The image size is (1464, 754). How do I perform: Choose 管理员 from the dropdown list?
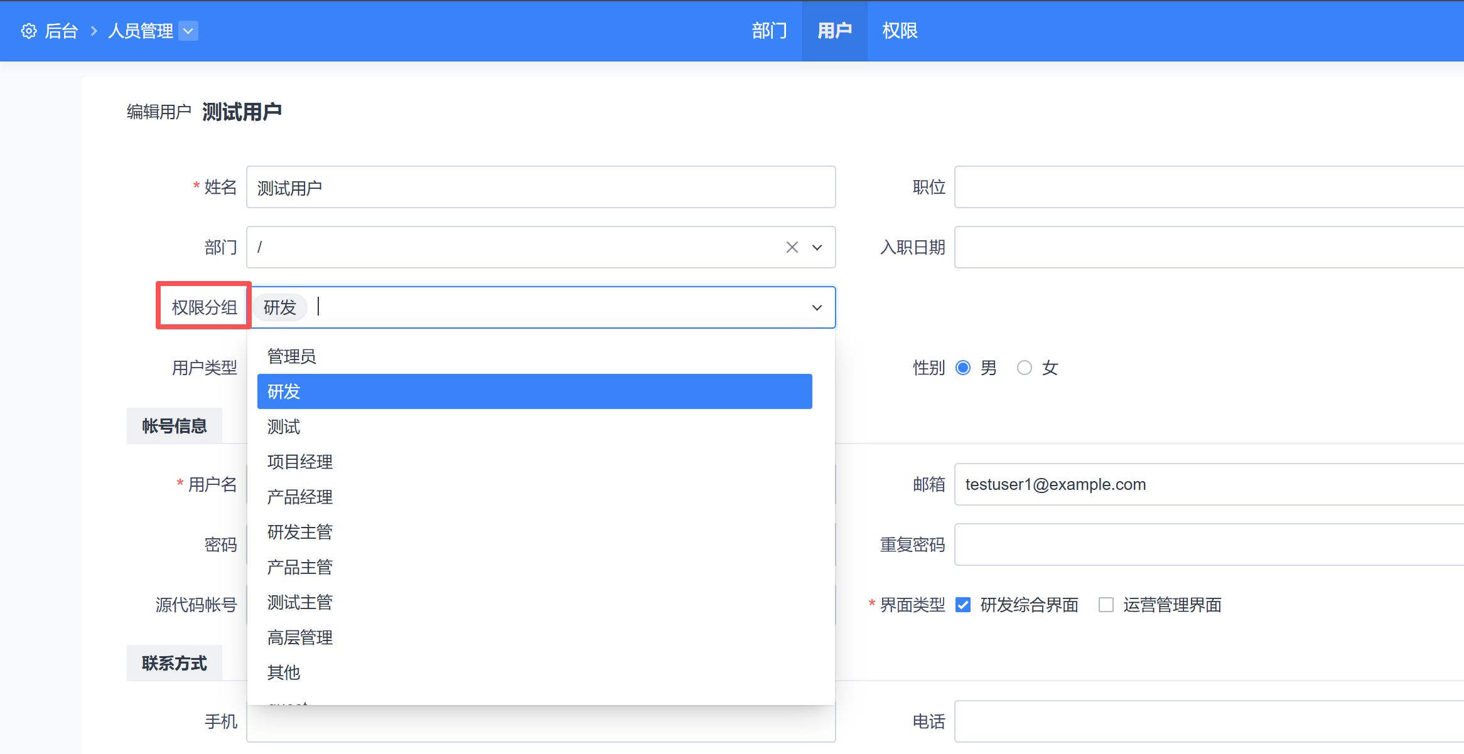(x=292, y=356)
